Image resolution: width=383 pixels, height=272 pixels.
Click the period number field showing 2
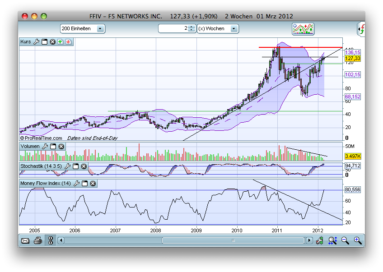tap(173, 28)
